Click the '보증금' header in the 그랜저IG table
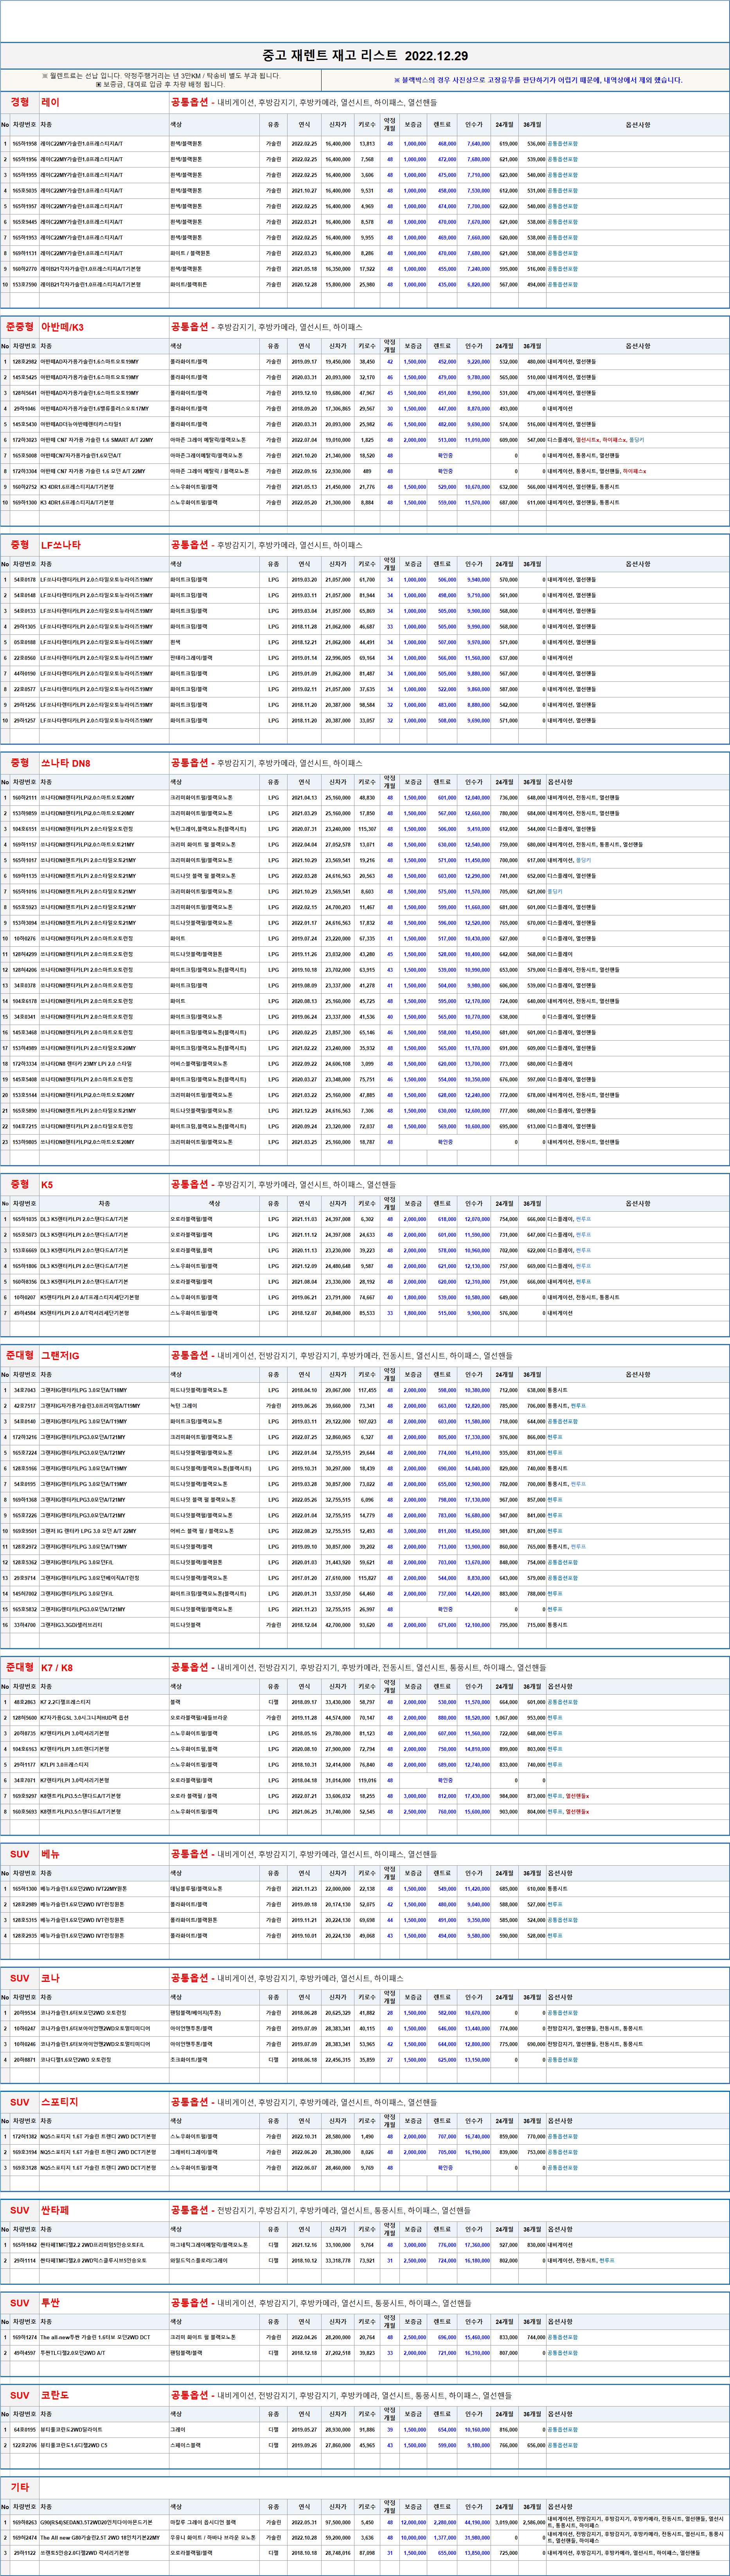This screenshot has width=730, height=2576. tap(414, 1374)
